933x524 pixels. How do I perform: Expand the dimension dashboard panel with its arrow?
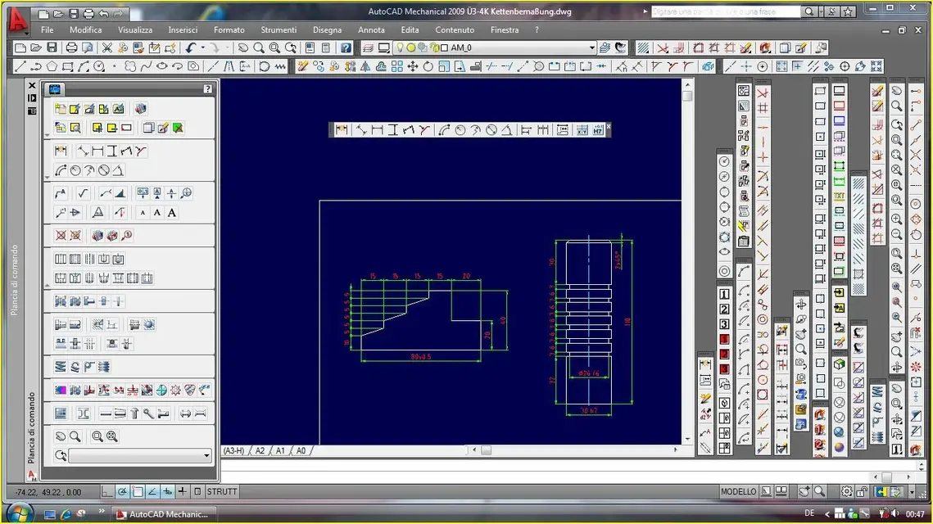[48, 177]
